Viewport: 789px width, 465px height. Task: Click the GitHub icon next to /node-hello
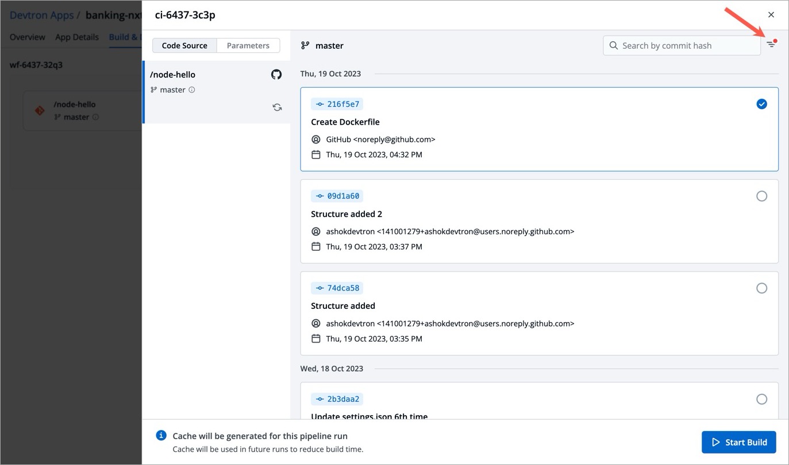[276, 75]
